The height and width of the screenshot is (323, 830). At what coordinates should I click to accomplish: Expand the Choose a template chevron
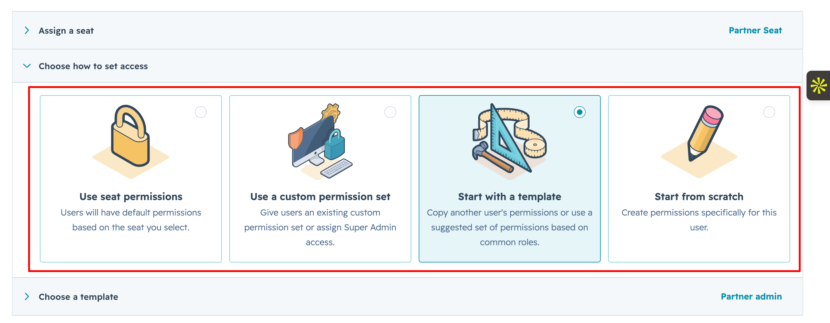point(27,296)
